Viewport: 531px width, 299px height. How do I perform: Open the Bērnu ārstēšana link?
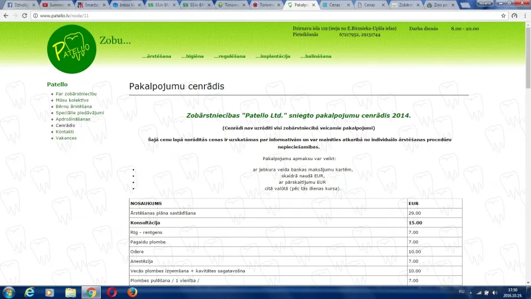74,106
